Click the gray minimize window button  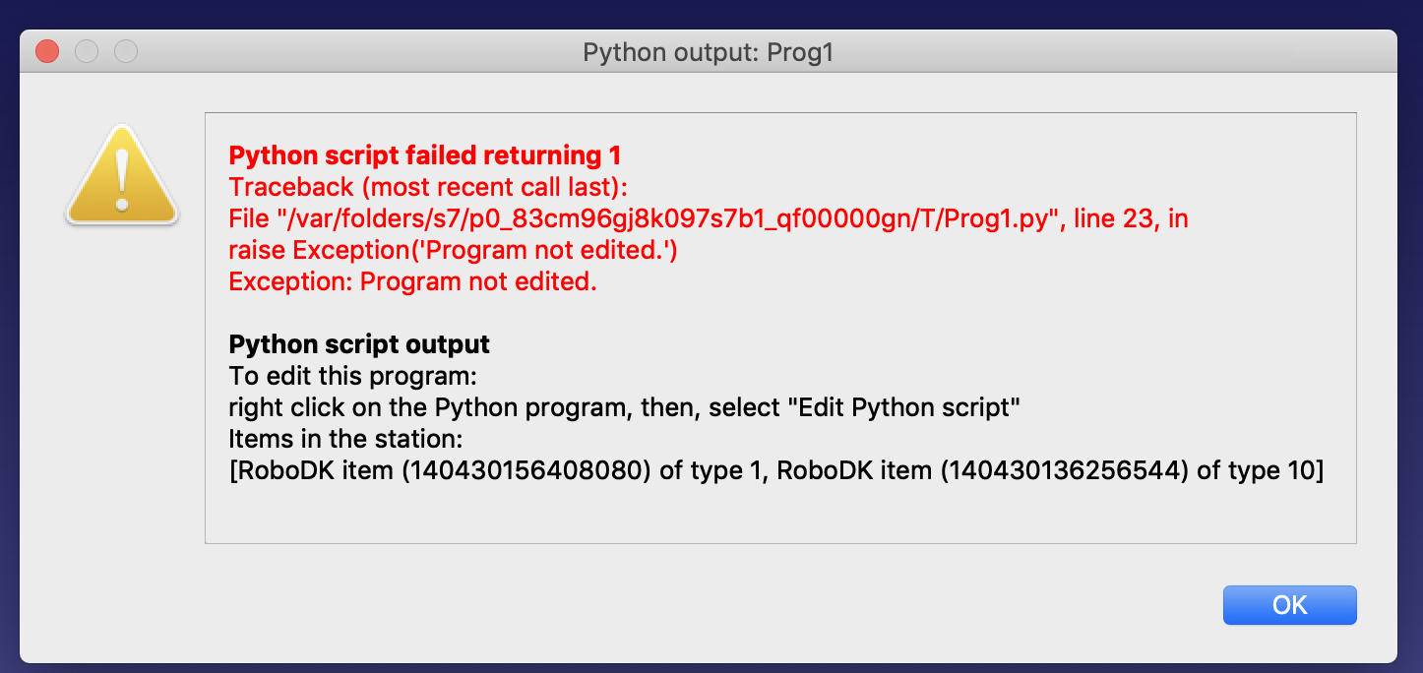tap(87, 51)
